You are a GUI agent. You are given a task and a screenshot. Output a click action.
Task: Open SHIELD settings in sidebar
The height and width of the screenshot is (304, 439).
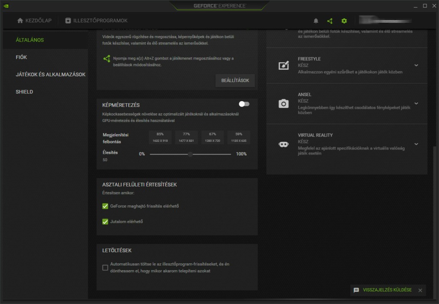(24, 92)
